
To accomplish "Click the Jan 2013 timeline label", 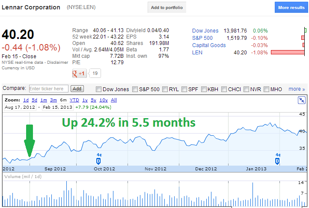I will tap(256, 169).
